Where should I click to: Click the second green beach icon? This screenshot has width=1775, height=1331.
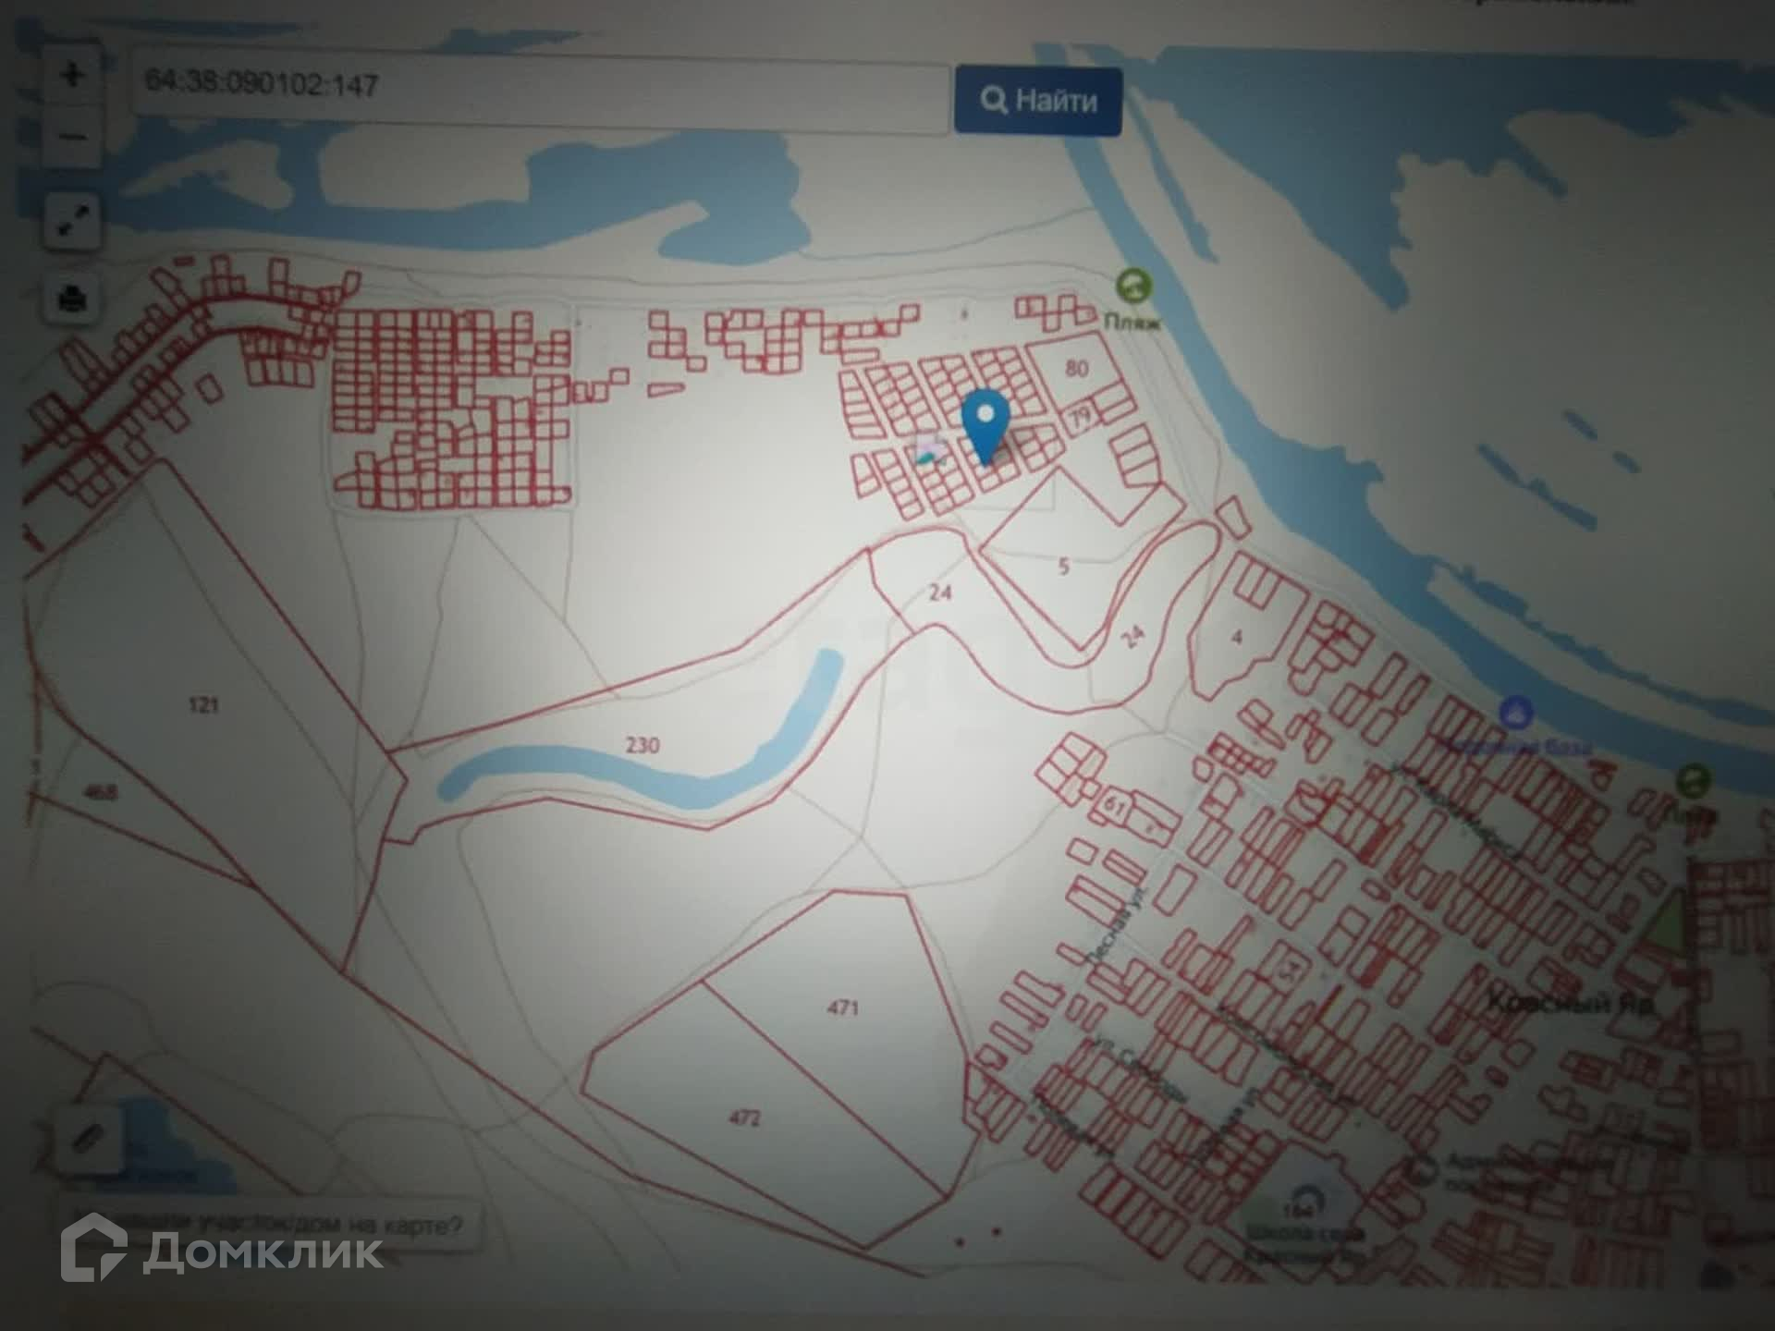1694,781
